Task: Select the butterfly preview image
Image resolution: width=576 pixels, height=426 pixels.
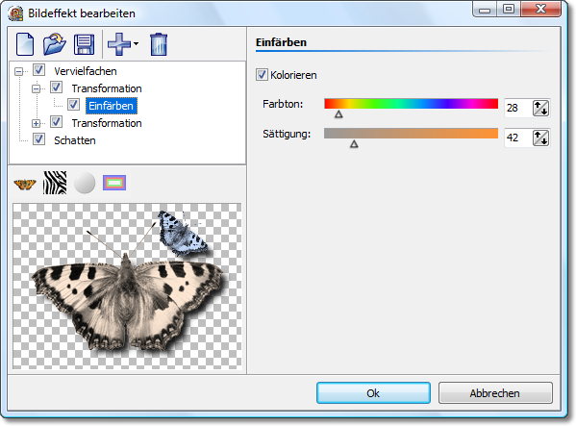Action: 25,184
